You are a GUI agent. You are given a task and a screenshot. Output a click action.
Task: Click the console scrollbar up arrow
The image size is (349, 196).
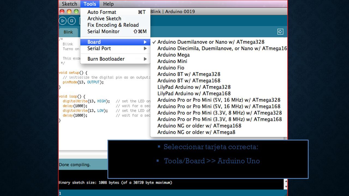(x=285, y=181)
